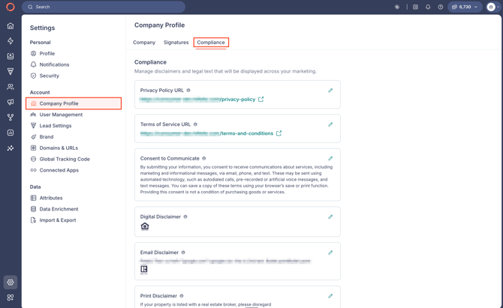Image resolution: width=503 pixels, height=308 pixels.
Task: Open the user avatar account menu
Action: click(491, 7)
